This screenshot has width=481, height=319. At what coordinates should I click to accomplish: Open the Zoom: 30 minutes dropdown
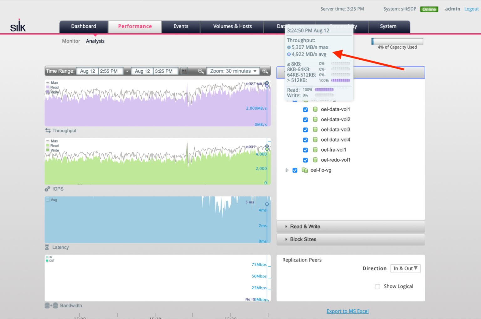(233, 71)
